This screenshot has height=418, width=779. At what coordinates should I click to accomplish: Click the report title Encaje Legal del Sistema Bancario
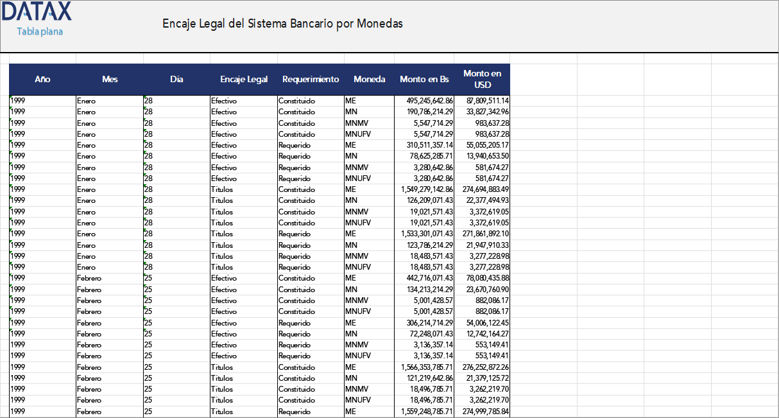[x=282, y=24]
